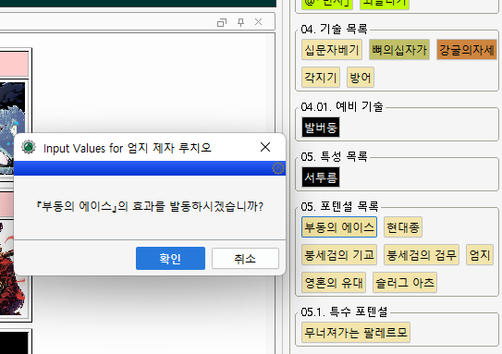Image resolution: width=502 pixels, height=354 pixels.
Task: Click the 무너져가는 팔레르모 special potential
Action: [356, 333]
